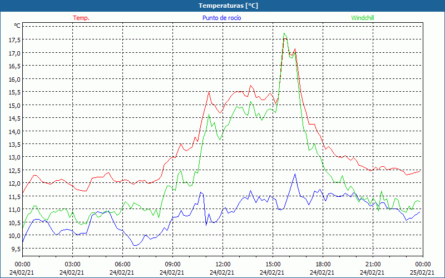445x278 pixels.
Task: Click the 06:00 time axis label
Action: pyautogui.click(x=122, y=265)
